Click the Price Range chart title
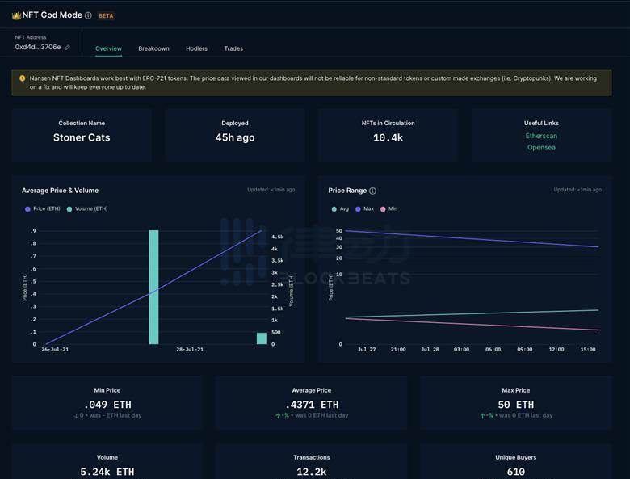The height and width of the screenshot is (479, 630). pyautogui.click(x=347, y=191)
